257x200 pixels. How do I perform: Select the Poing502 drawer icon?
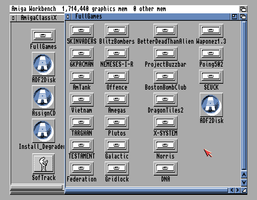(x=211, y=54)
